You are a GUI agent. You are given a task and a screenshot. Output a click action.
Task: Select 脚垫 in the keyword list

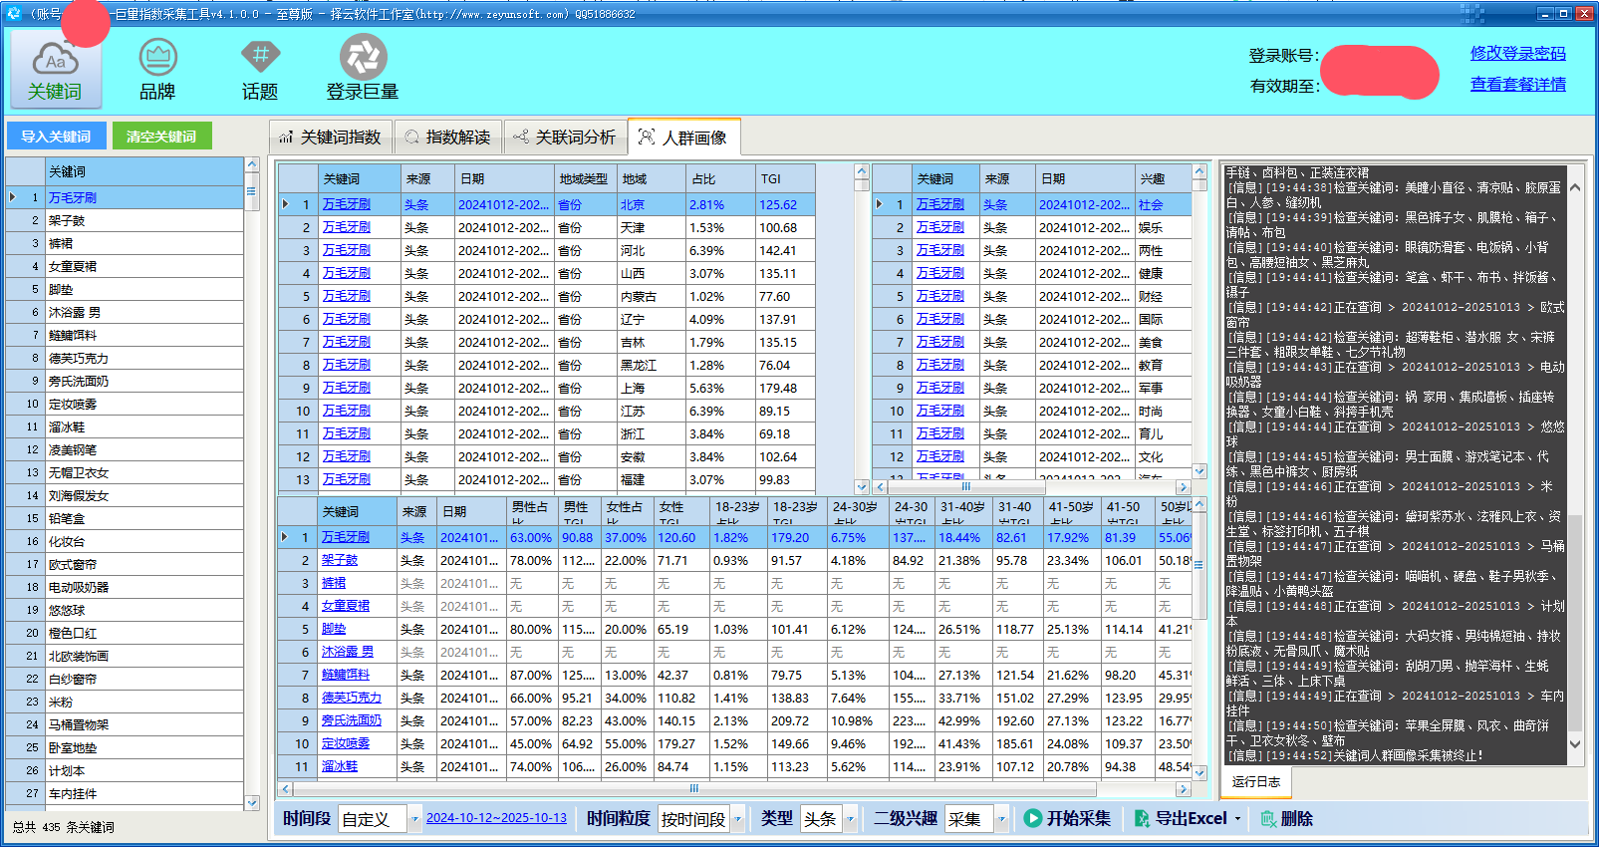click(x=61, y=290)
